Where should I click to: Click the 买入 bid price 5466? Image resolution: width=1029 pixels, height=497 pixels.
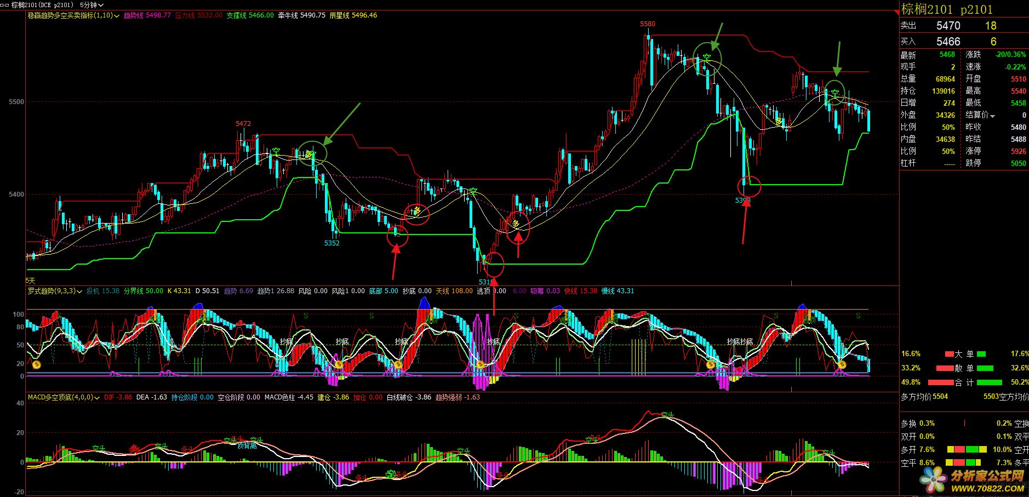[948, 42]
